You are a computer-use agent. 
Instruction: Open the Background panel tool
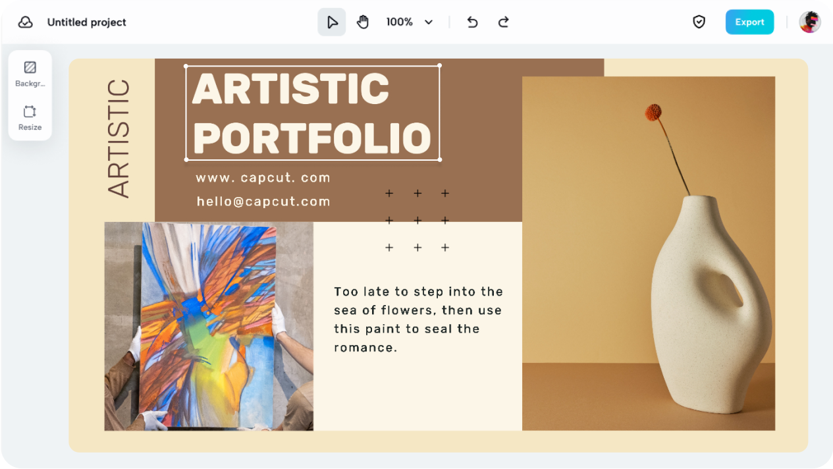[x=30, y=74]
